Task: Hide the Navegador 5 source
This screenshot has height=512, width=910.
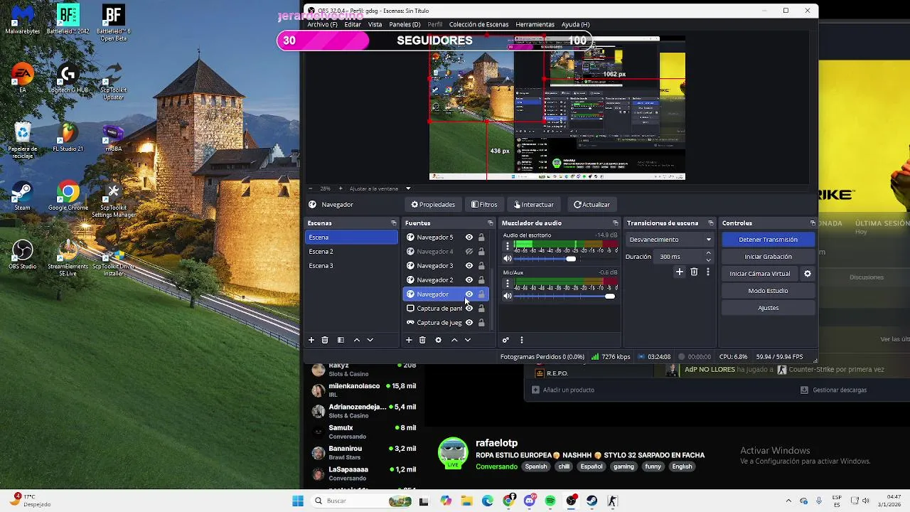Action: pos(469,238)
